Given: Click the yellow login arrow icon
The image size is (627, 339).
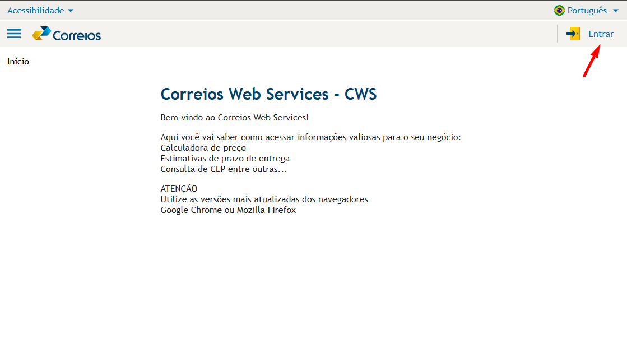Looking at the screenshot, I should point(573,34).
